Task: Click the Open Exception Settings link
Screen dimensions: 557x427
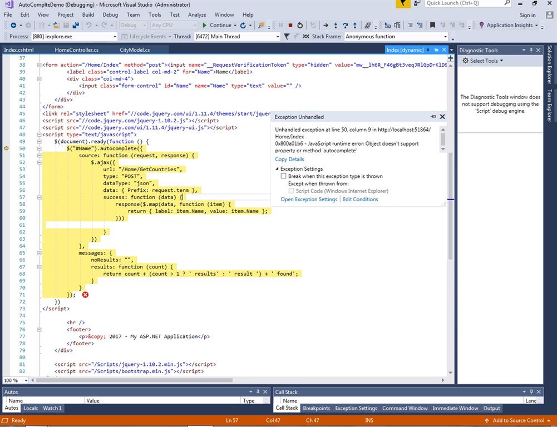Action: point(309,199)
